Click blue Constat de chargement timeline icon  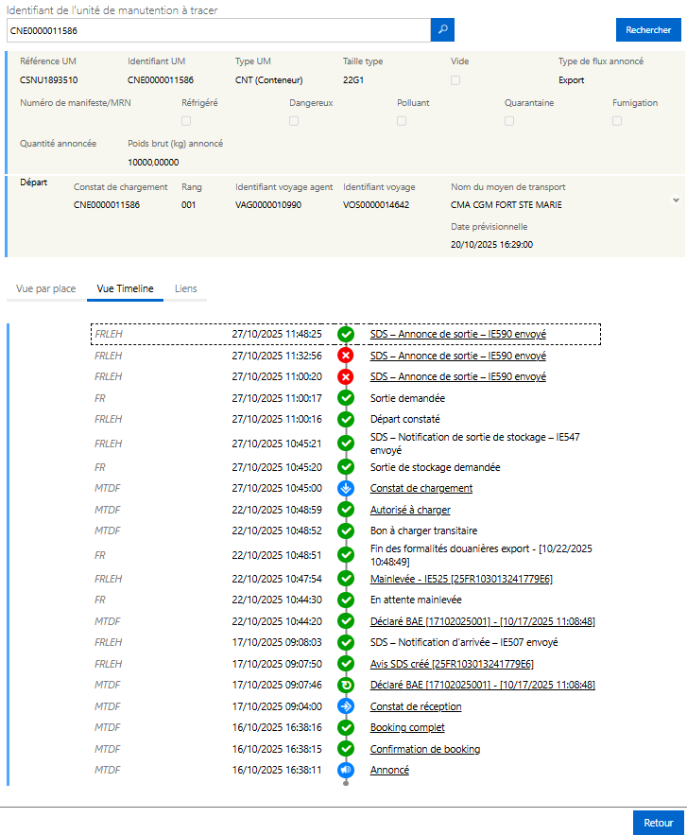[346, 489]
